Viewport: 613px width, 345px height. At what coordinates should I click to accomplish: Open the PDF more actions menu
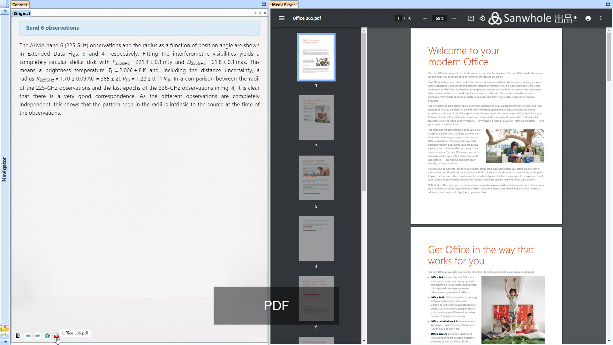tap(601, 18)
